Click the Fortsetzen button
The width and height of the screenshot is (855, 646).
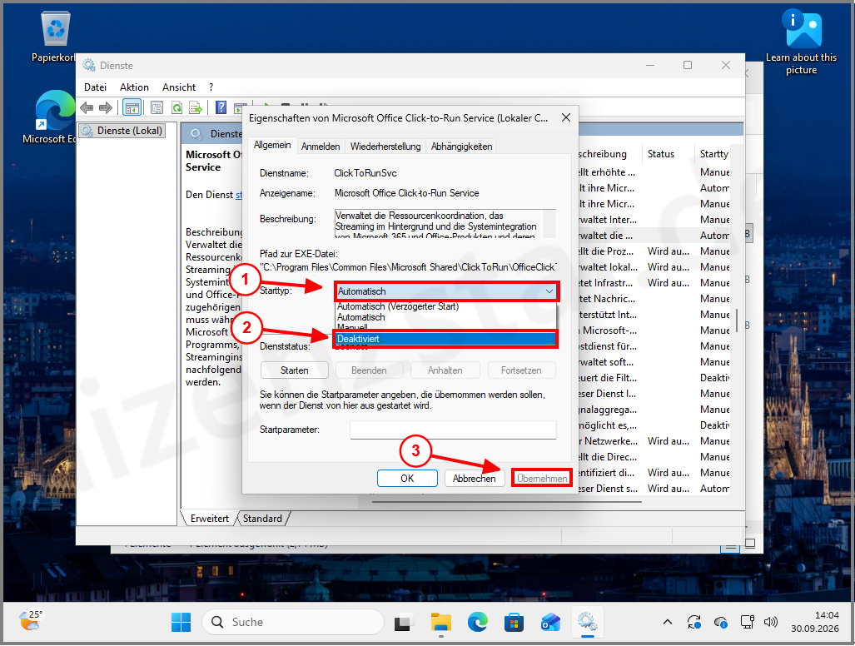pyautogui.click(x=521, y=370)
